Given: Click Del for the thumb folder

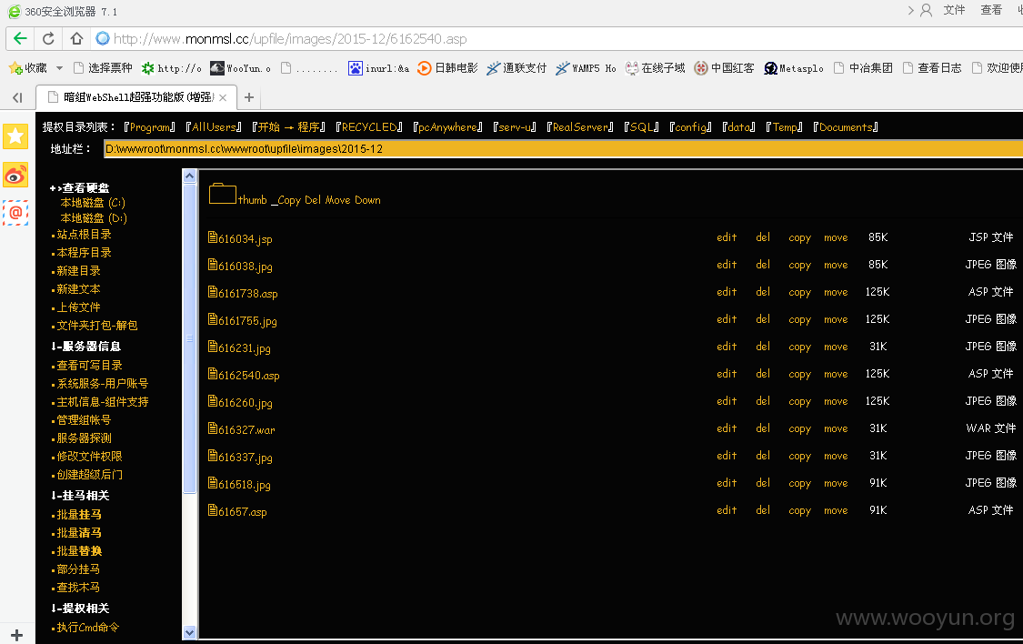Looking at the screenshot, I should [x=313, y=200].
